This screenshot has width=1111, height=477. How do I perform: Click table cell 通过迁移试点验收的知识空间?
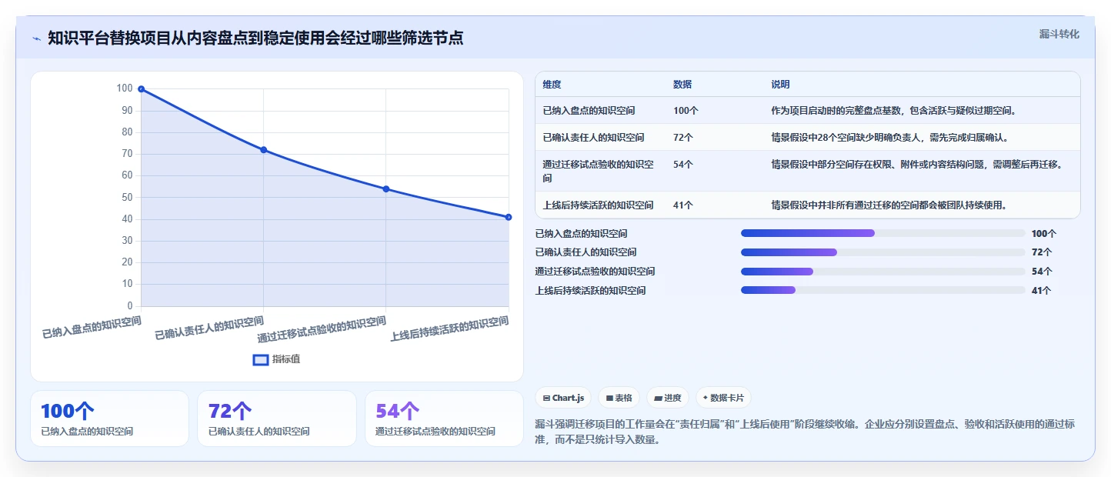(599, 172)
